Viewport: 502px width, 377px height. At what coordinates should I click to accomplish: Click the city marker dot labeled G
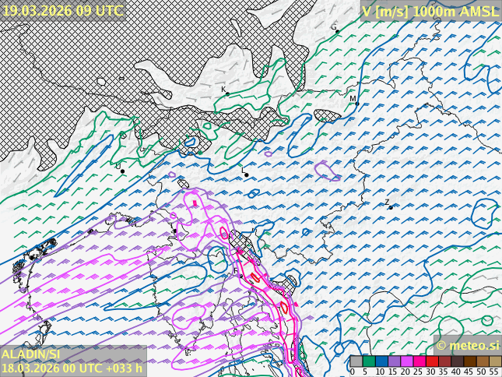338,32
